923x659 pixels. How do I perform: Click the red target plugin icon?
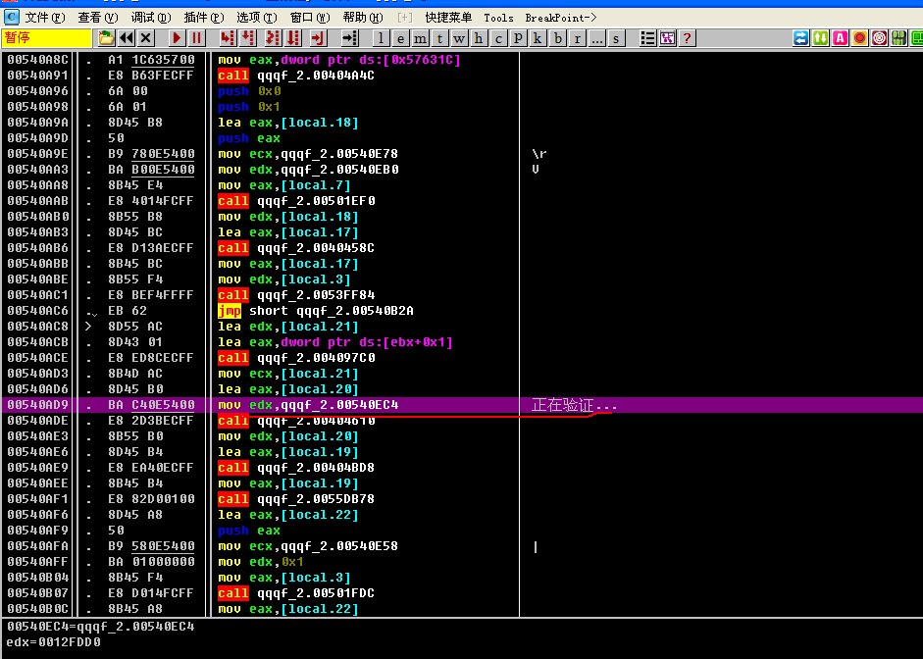[880, 38]
